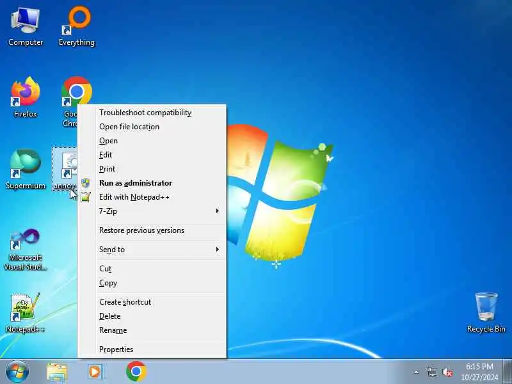Select Cut in the context menu

(x=152, y=269)
